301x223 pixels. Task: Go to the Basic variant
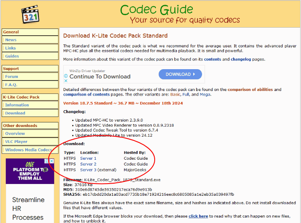coord(175,94)
